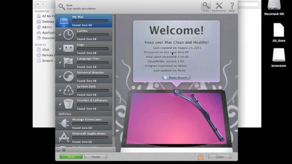
Task: Click the System Junk progress bar
Action: coord(93,91)
